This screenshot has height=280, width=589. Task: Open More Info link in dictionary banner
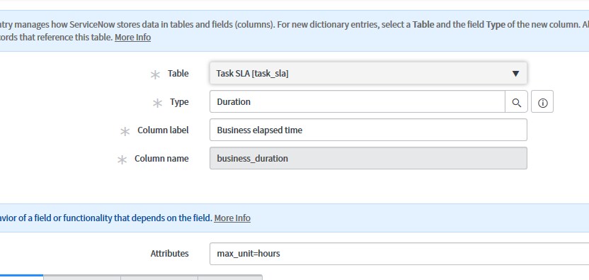132,38
